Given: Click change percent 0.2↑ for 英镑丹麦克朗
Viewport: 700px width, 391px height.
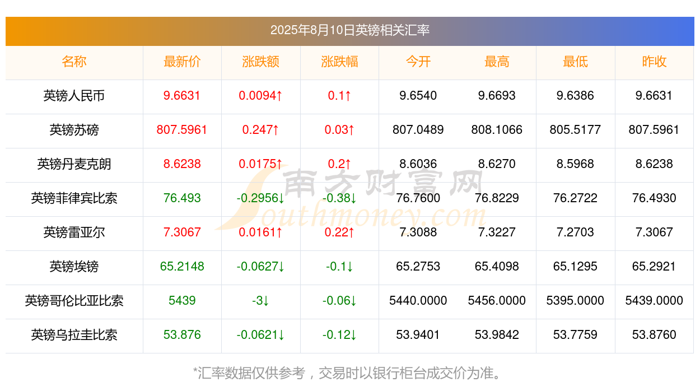Looking at the screenshot, I should [339, 164].
